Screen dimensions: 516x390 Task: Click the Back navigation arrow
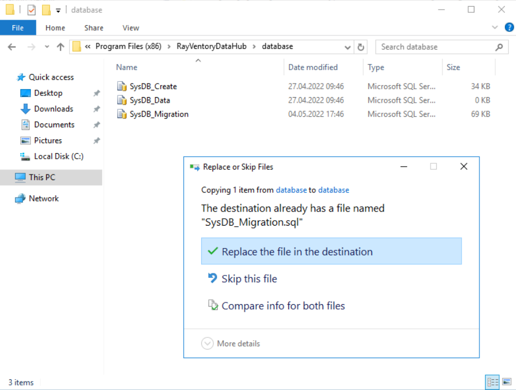[x=12, y=47]
